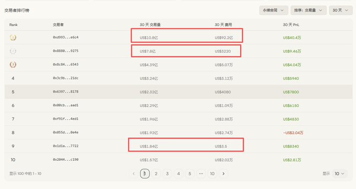Image resolution: width=356 pixels, height=189 pixels.
Task: Click the US$2.29亿 volume cell
Action: [x=149, y=106]
